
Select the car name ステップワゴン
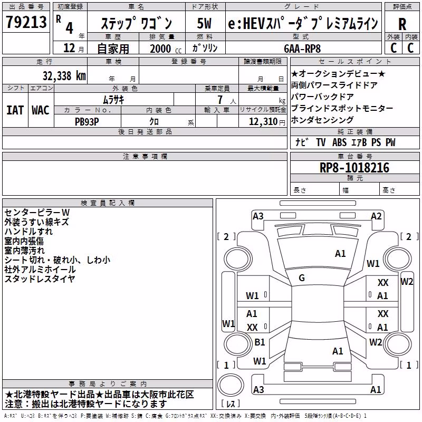pyautogui.click(x=137, y=23)
